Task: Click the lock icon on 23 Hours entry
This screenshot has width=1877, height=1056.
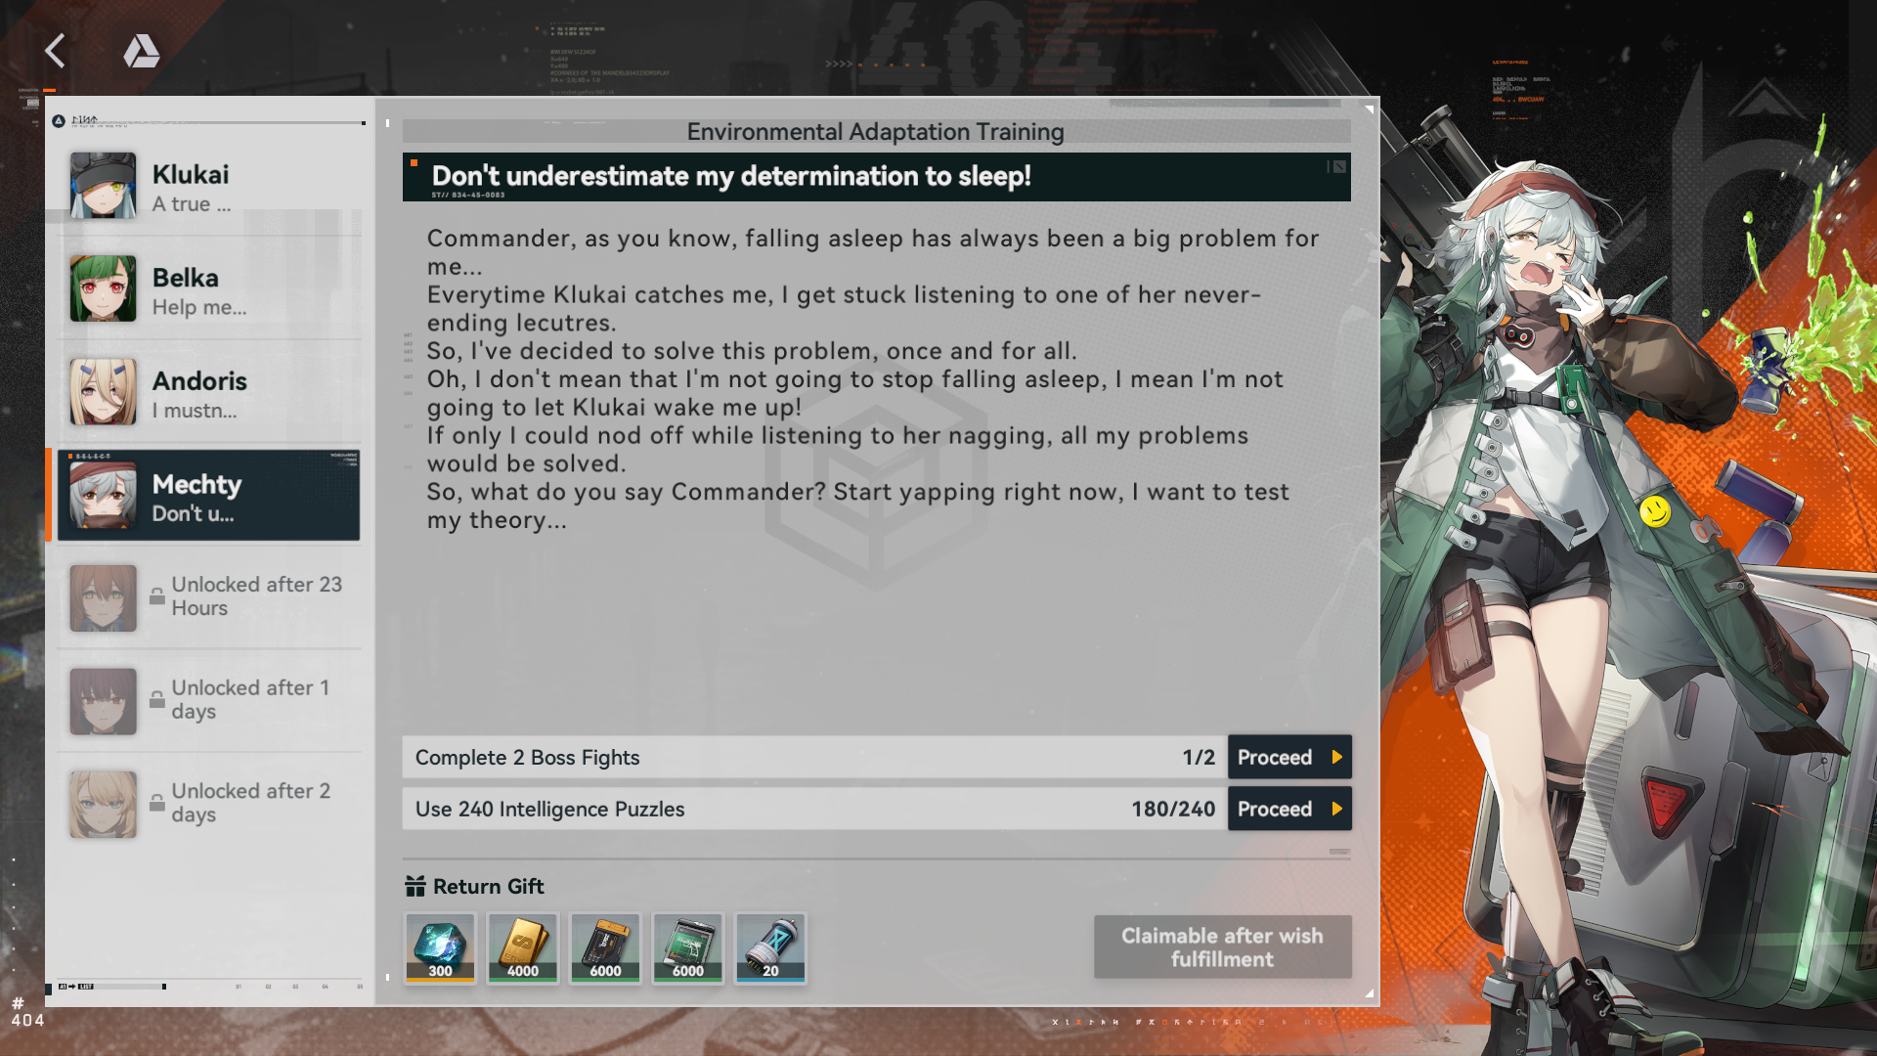Action: pos(156,595)
